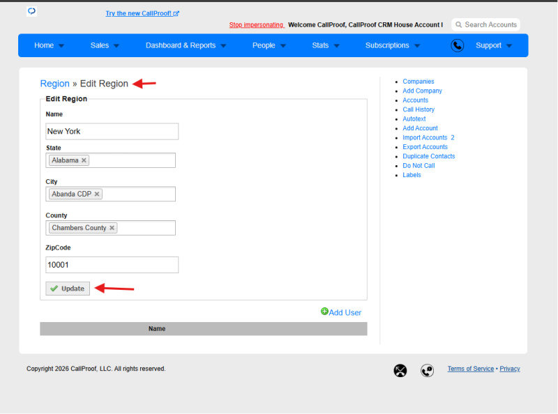558x414 pixels.
Task: Click the green plus Add User icon
Action: click(x=324, y=312)
